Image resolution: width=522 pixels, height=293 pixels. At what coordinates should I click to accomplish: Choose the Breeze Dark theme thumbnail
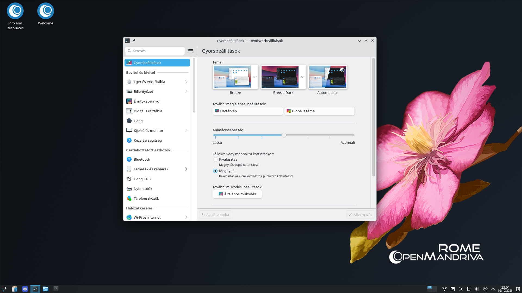280,77
